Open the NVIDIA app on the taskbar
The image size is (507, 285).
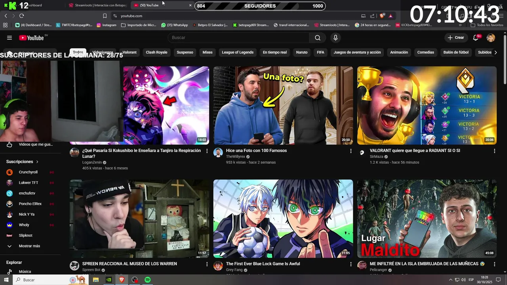point(109,280)
